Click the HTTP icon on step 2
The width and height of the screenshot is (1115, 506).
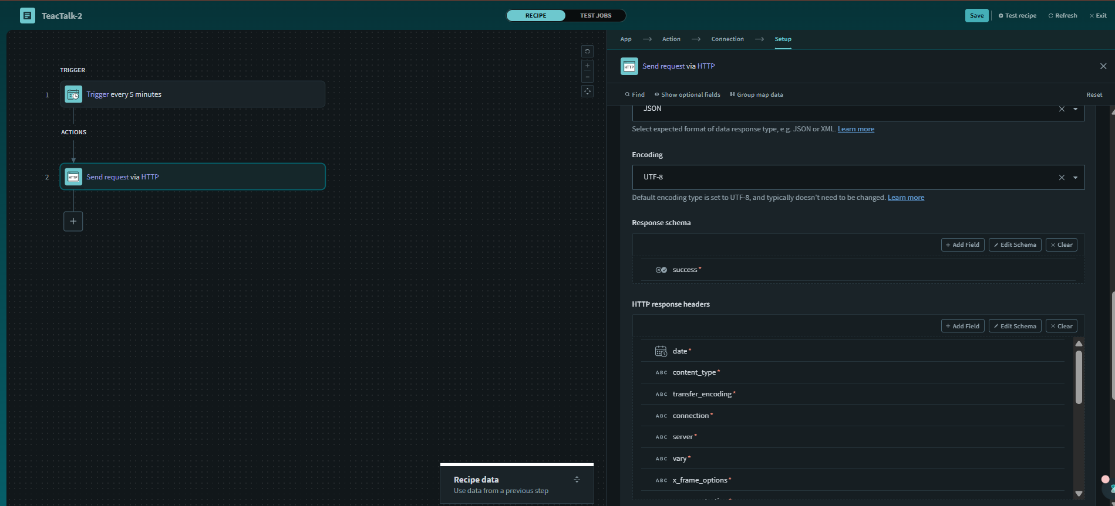(x=73, y=177)
